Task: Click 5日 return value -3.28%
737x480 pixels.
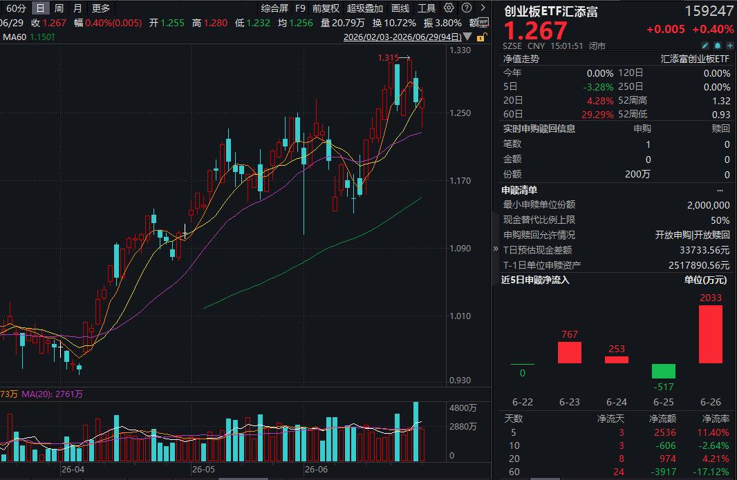Action: coord(598,87)
